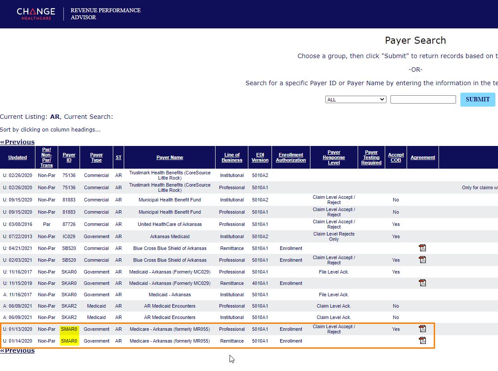
Task: Sort by ST column heading
Action: pos(118,157)
